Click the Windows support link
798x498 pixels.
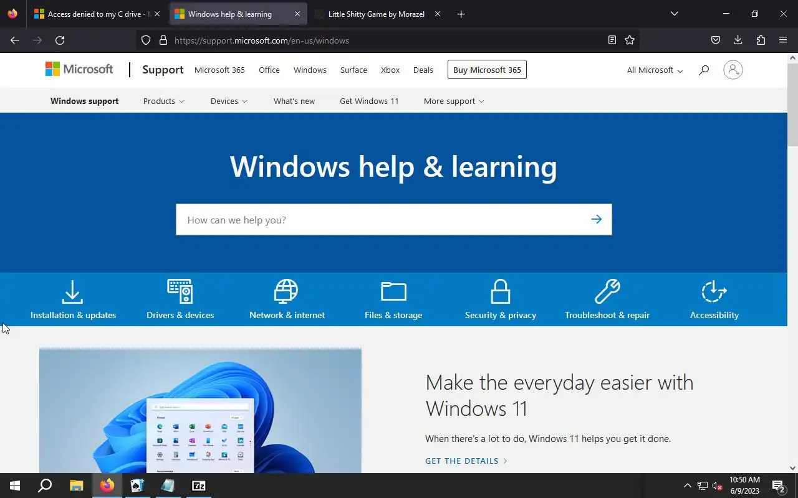84,101
